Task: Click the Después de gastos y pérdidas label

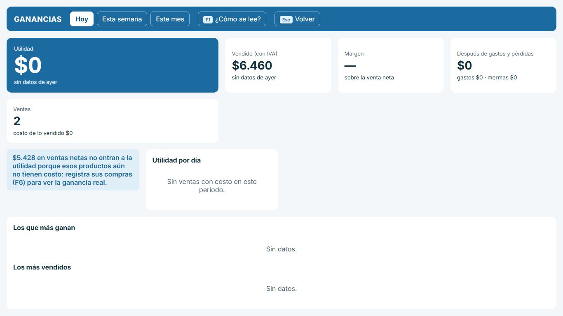Action: coord(495,54)
